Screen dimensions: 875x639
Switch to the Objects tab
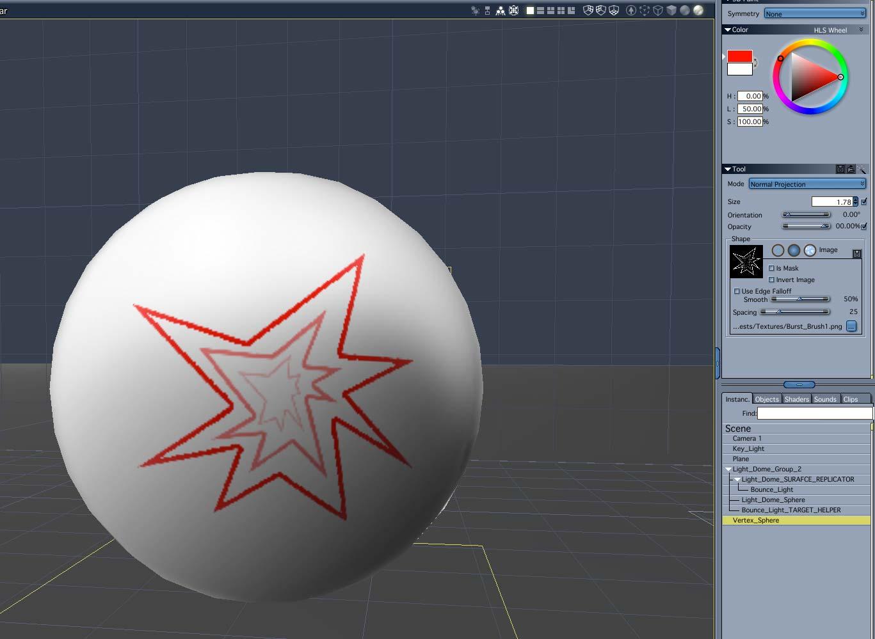[767, 399]
